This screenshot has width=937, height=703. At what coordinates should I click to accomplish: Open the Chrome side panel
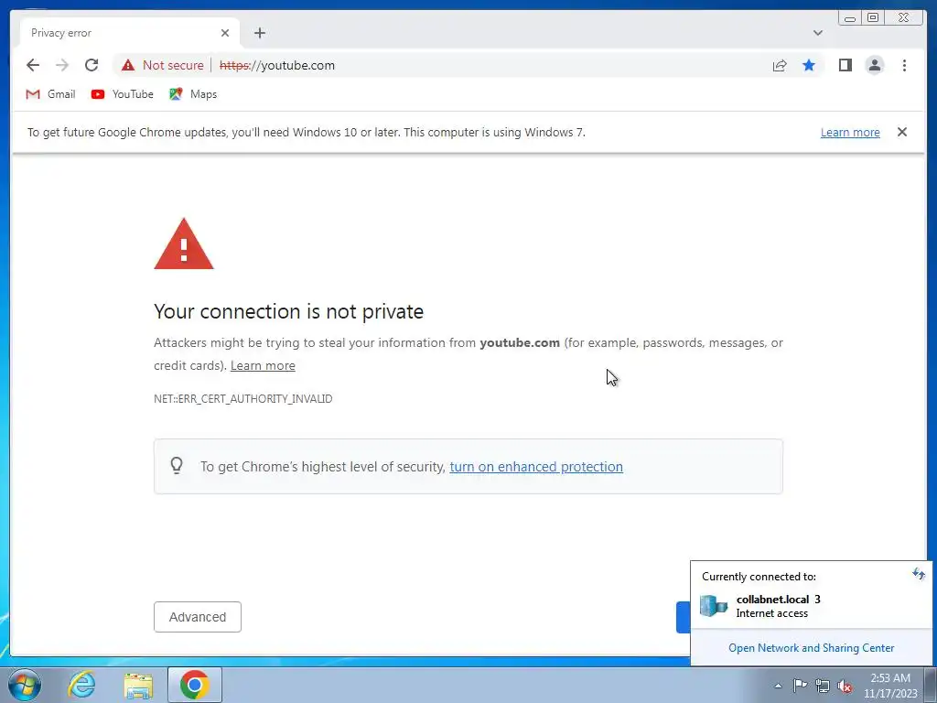[x=845, y=65]
